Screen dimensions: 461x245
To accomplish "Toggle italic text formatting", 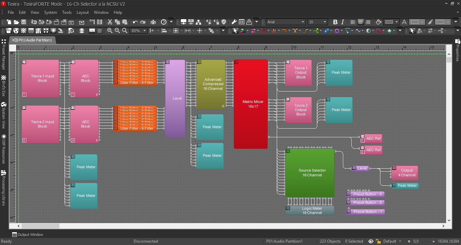I will coord(343,22).
